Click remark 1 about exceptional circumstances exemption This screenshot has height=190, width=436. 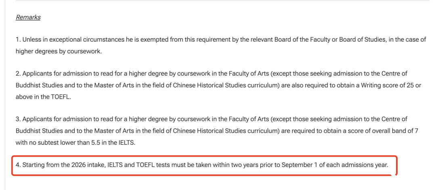pyautogui.click(x=221, y=46)
